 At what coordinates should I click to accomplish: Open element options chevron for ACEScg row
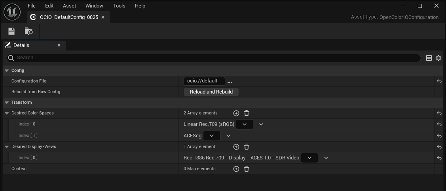click(228, 136)
